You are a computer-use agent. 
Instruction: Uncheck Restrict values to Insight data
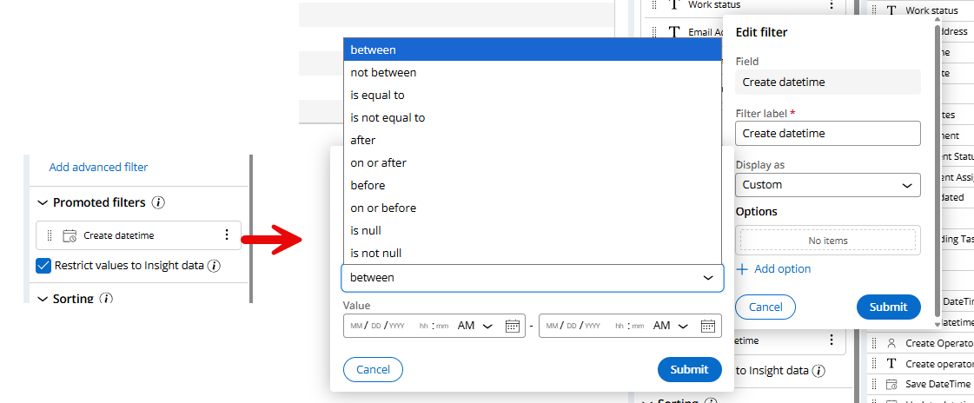pyautogui.click(x=43, y=266)
